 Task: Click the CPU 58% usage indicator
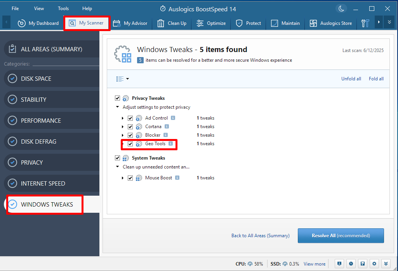249,264
